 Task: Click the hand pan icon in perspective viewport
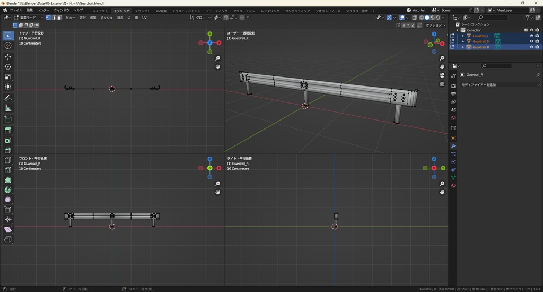click(x=442, y=66)
